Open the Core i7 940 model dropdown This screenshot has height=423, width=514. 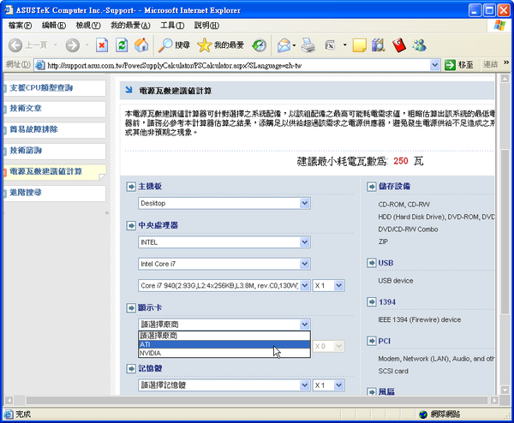click(224, 286)
